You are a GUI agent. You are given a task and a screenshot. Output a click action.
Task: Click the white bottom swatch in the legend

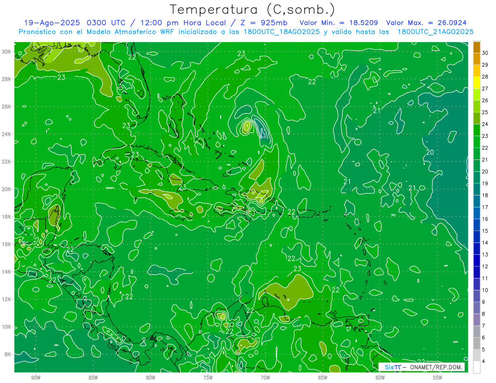click(x=477, y=367)
